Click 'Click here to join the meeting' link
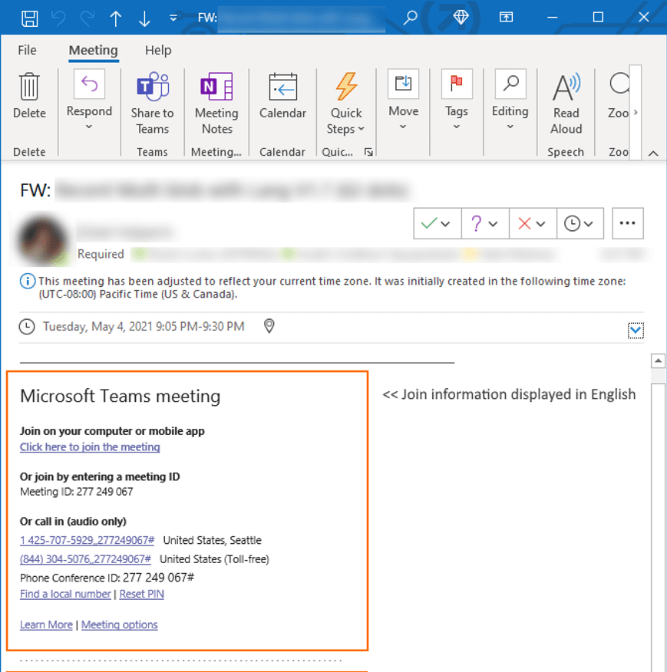 [x=90, y=447]
